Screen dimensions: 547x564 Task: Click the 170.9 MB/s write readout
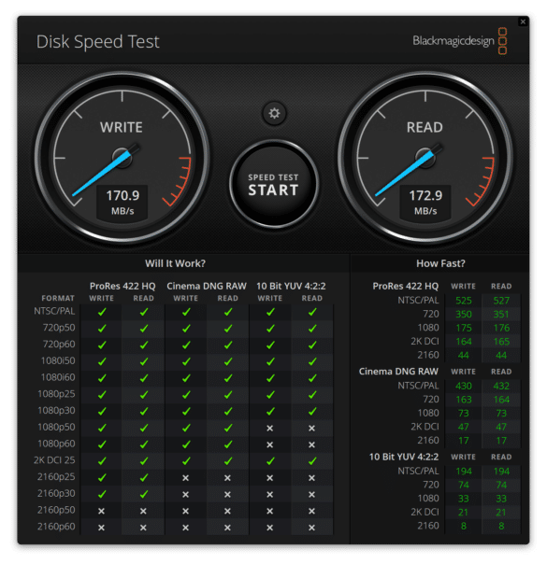(122, 203)
